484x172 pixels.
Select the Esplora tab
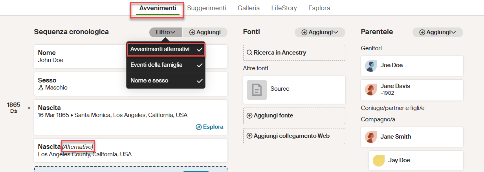pyautogui.click(x=319, y=8)
